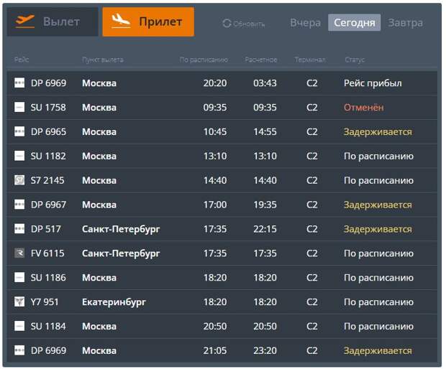Viewport: 446px width, 369px height.
Task: Sort by the Рейс column header
Action: pos(22,60)
